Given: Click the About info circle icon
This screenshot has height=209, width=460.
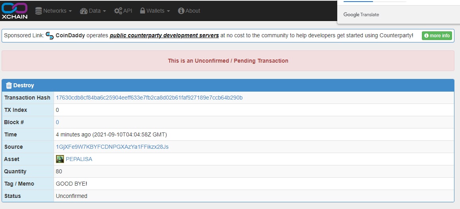Looking at the screenshot, I should click(181, 11).
